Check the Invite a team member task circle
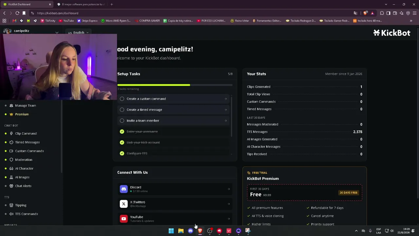419x236 pixels. click(122, 121)
